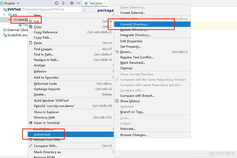Click the locate/scroll-from-source crosshair icon
The height and width of the screenshot is (158, 237).
(57, 3)
